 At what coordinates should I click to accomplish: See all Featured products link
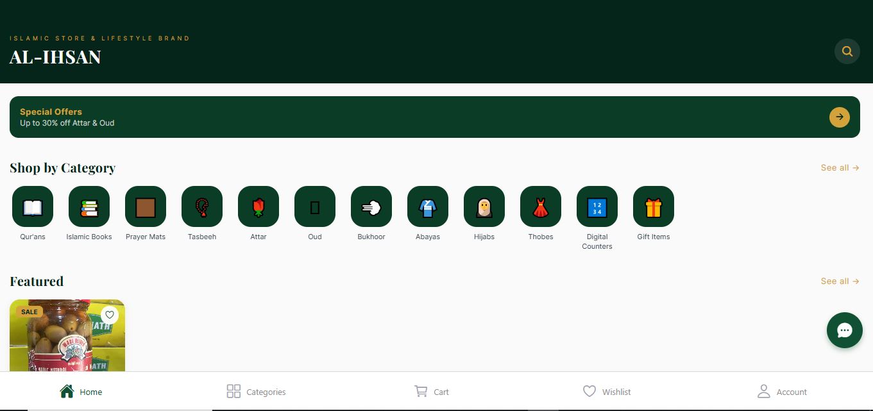click(840, 281)
